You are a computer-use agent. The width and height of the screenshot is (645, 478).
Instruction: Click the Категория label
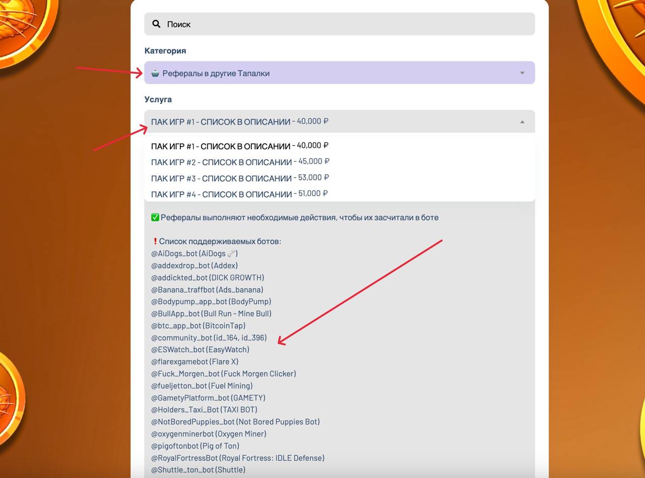pos(165,50)
